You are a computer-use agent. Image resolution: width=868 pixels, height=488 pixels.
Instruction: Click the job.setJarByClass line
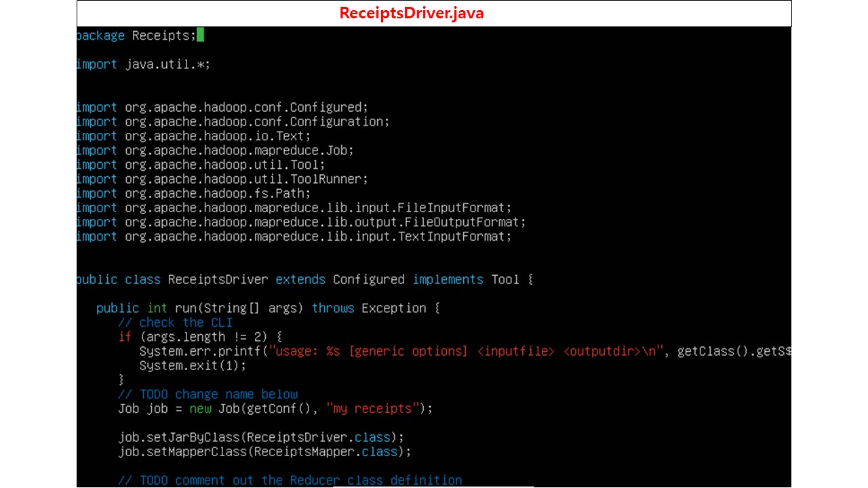tap(261, 437)
